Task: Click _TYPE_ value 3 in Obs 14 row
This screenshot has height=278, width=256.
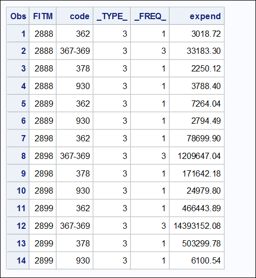Action: point(125,260)
